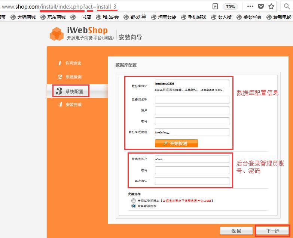293x238 pixels.
Task: Click the URL in the address bar
Action: point(59,7)
